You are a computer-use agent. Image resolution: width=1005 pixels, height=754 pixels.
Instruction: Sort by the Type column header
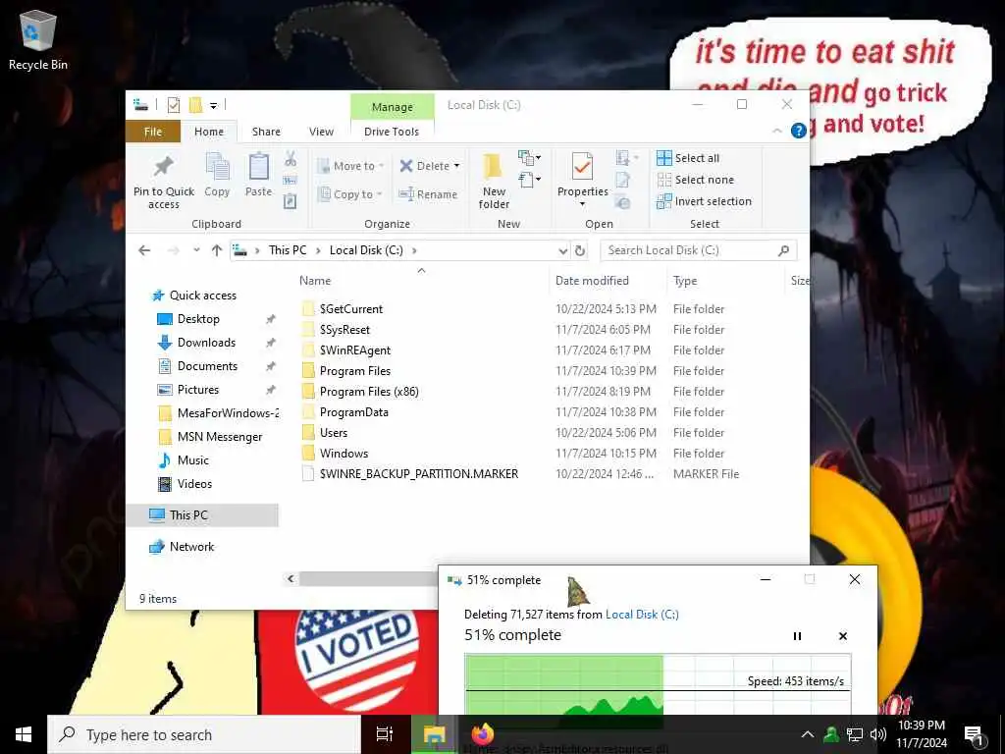coord(684,280)
